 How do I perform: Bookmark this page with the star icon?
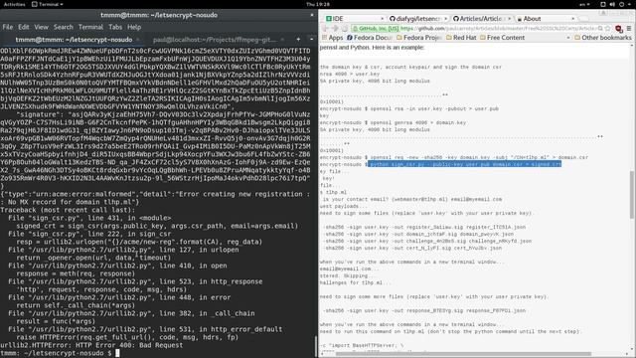607,29
